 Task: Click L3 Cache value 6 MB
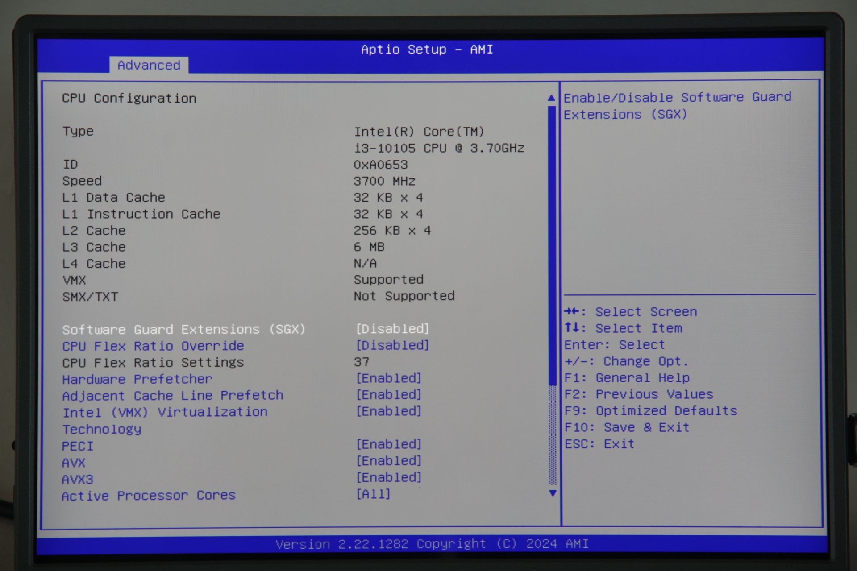point(369,247)
